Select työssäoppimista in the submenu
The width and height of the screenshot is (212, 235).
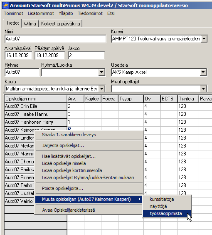167,213
